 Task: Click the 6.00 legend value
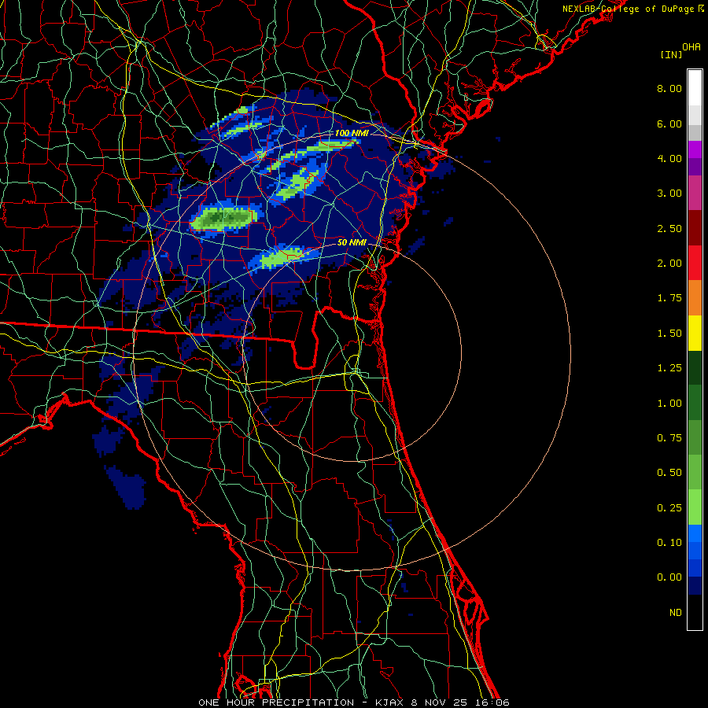669,124
